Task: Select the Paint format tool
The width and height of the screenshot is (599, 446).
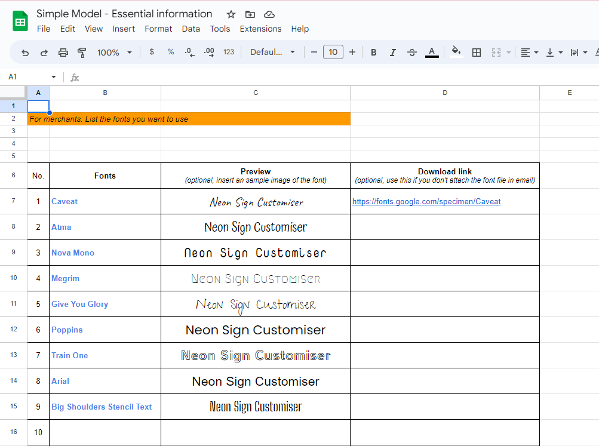Action: click(82, 53)
